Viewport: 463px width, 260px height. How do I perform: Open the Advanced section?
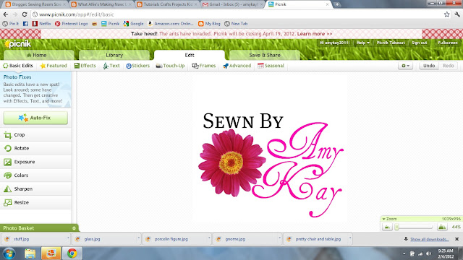coord(237,66)
